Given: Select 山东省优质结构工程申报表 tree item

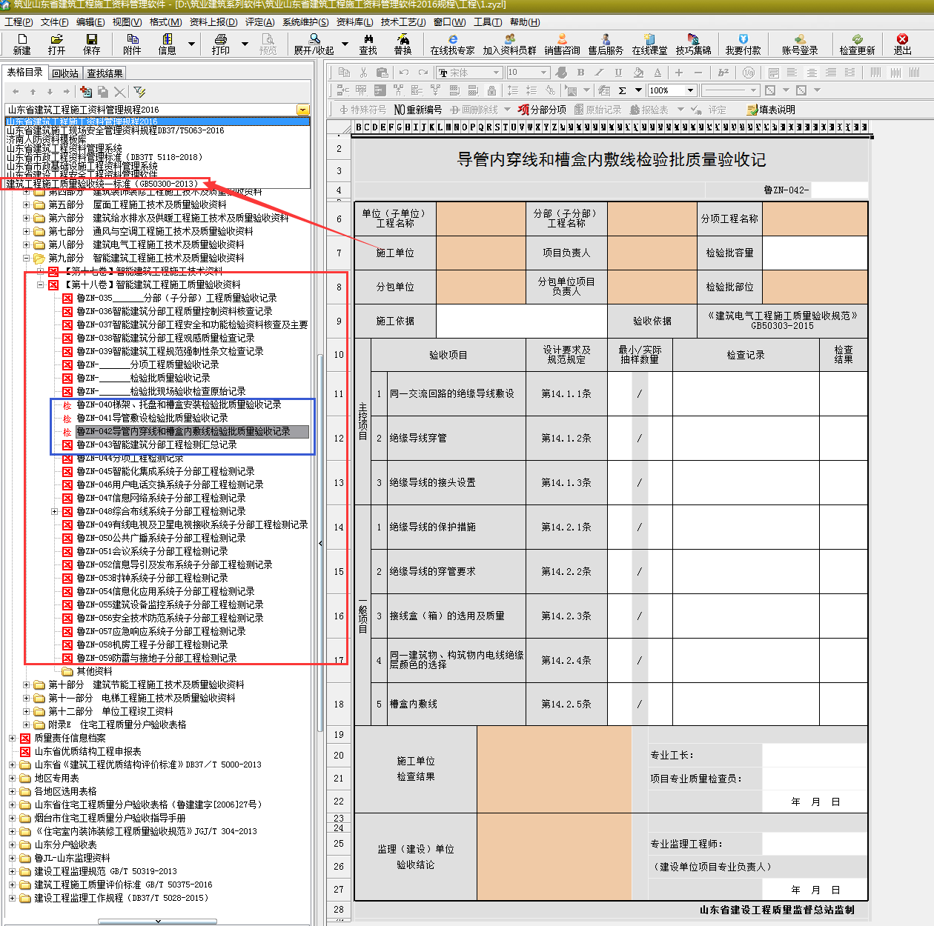Looking at the screenshot, I should pos(87,751).
